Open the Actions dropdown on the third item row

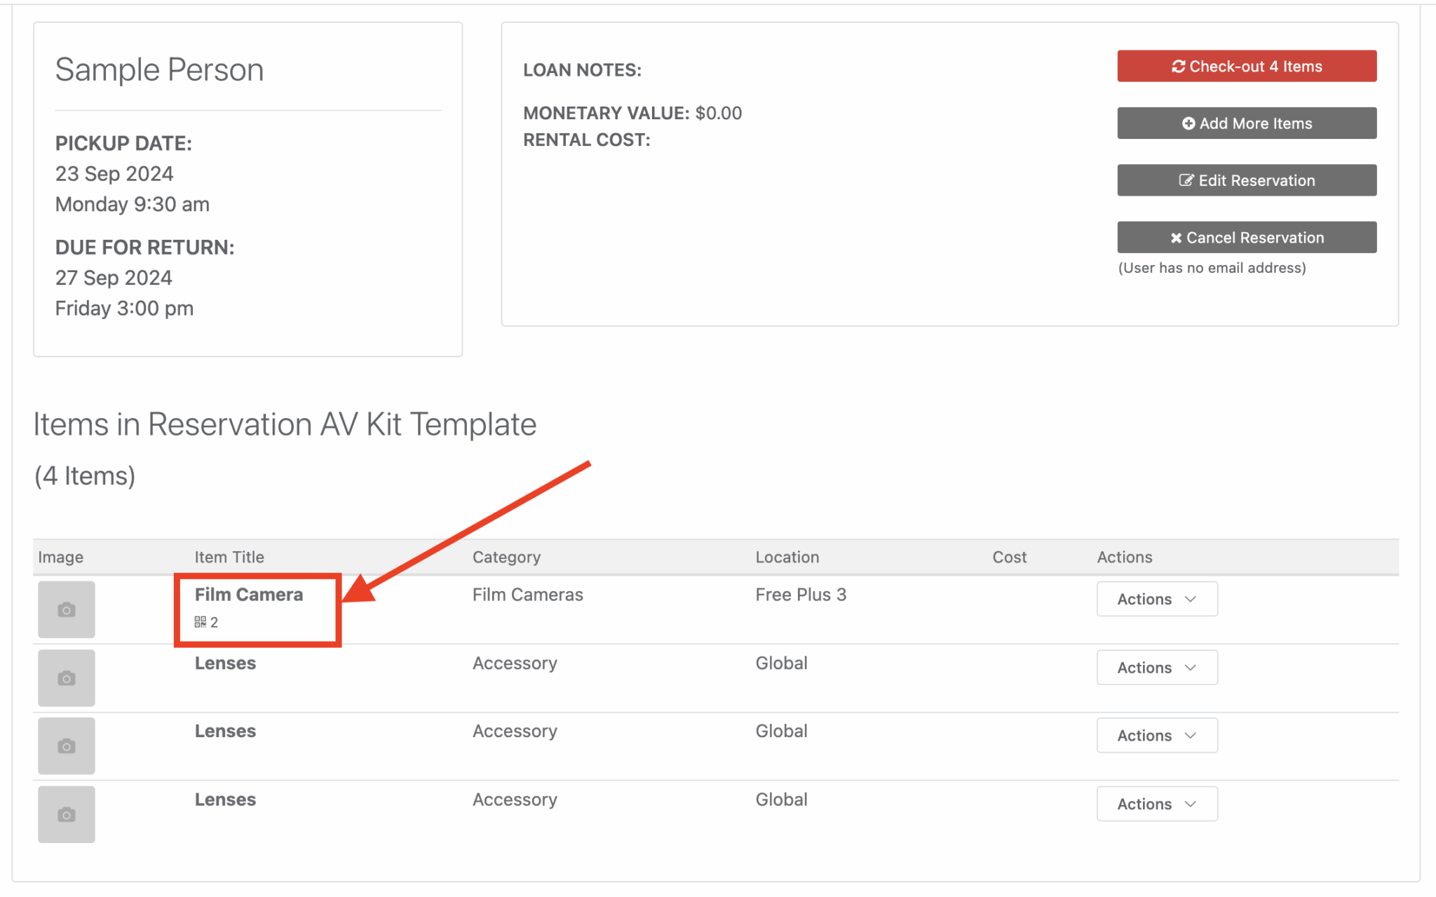pyautogui.click(x=1156, y=735)
